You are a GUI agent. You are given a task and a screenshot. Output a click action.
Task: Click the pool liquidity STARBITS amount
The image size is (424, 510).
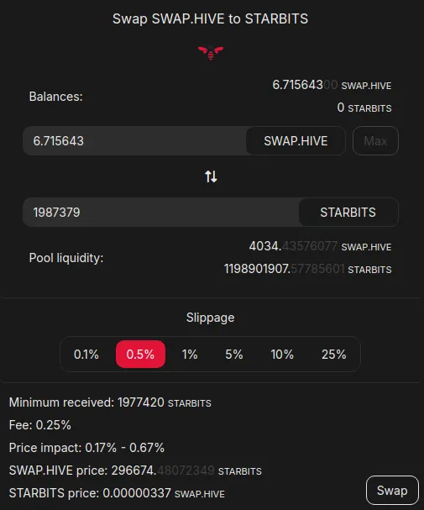(x=307, y=269)
